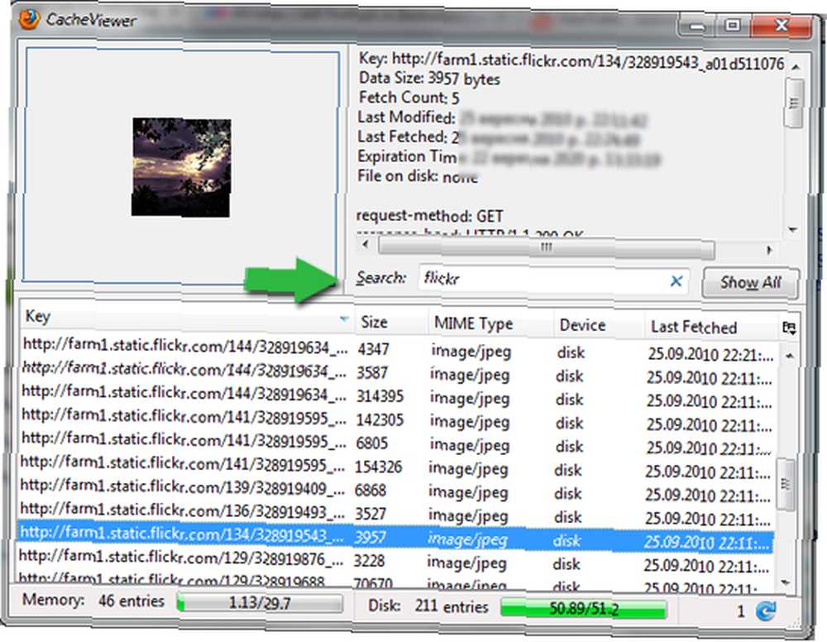Click the Firefox icon in the CacheViewer title bar

pos(29,20)
